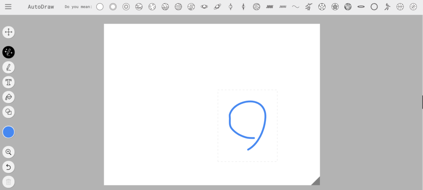Select the basketball suggestion

400,7
